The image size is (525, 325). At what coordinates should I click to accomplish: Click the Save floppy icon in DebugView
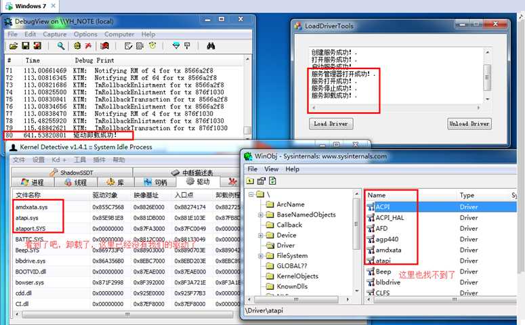coord(26,46)
